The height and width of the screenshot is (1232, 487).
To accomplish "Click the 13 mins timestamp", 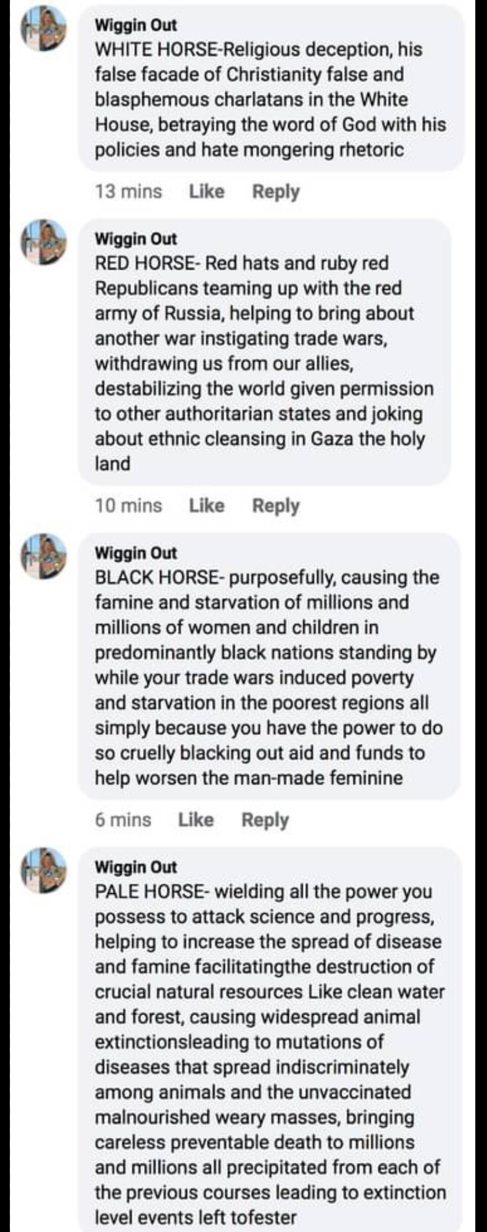I will pos(128,192).
